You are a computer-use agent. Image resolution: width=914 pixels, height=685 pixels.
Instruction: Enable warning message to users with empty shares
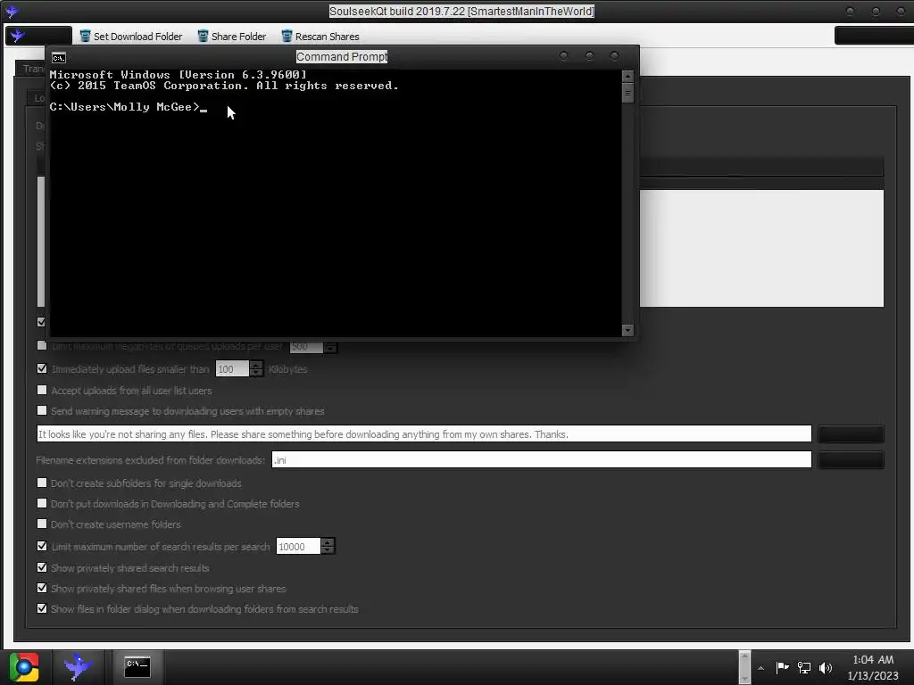click(x=42, y=410)
